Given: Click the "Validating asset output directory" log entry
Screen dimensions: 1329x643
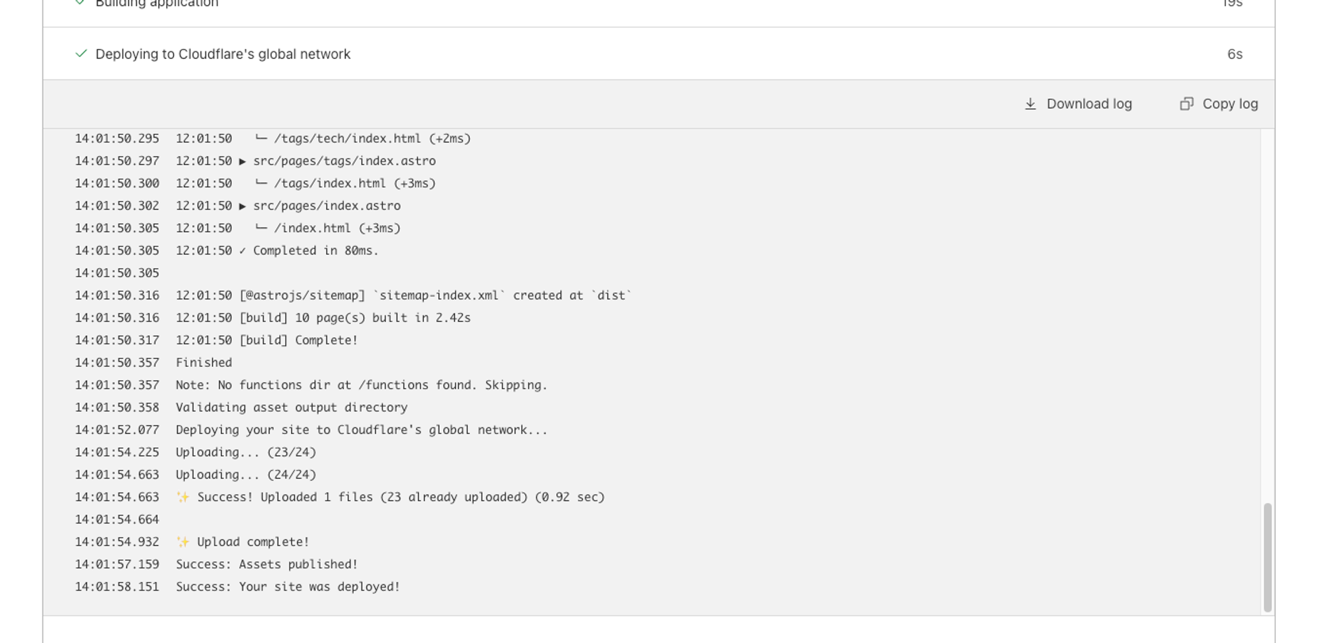Looking at the screenshot, I should pos(291,407).
